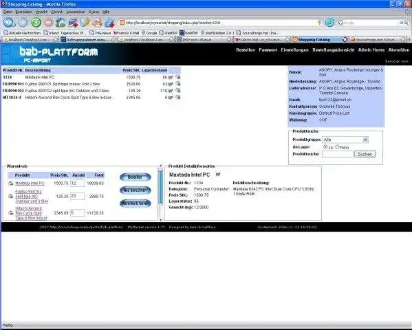Click the Print icon in browser toolbar
Image resolution: width=412 pixels, height=330 pixels.
pyautogui.click(x=97, y=23)
